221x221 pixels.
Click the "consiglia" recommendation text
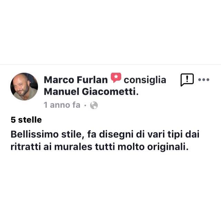(145, 80)
